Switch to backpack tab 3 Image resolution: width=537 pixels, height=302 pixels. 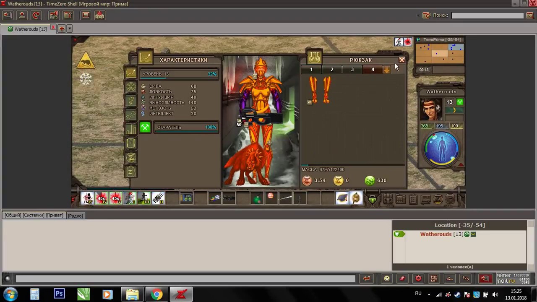tap(352, 70)
